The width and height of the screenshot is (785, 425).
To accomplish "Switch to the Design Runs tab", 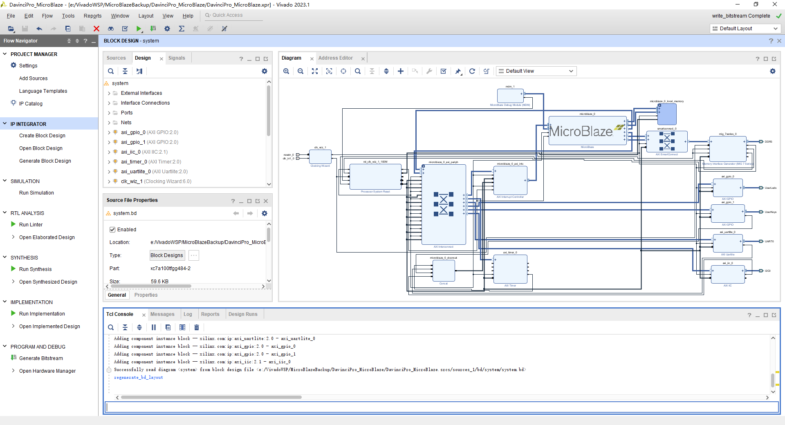I will click(x=243, y=314).
